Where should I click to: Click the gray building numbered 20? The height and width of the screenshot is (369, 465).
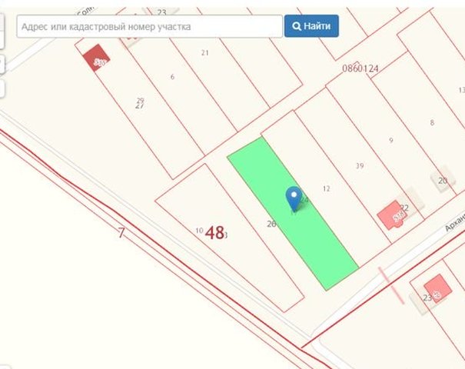tap(443, 179)
